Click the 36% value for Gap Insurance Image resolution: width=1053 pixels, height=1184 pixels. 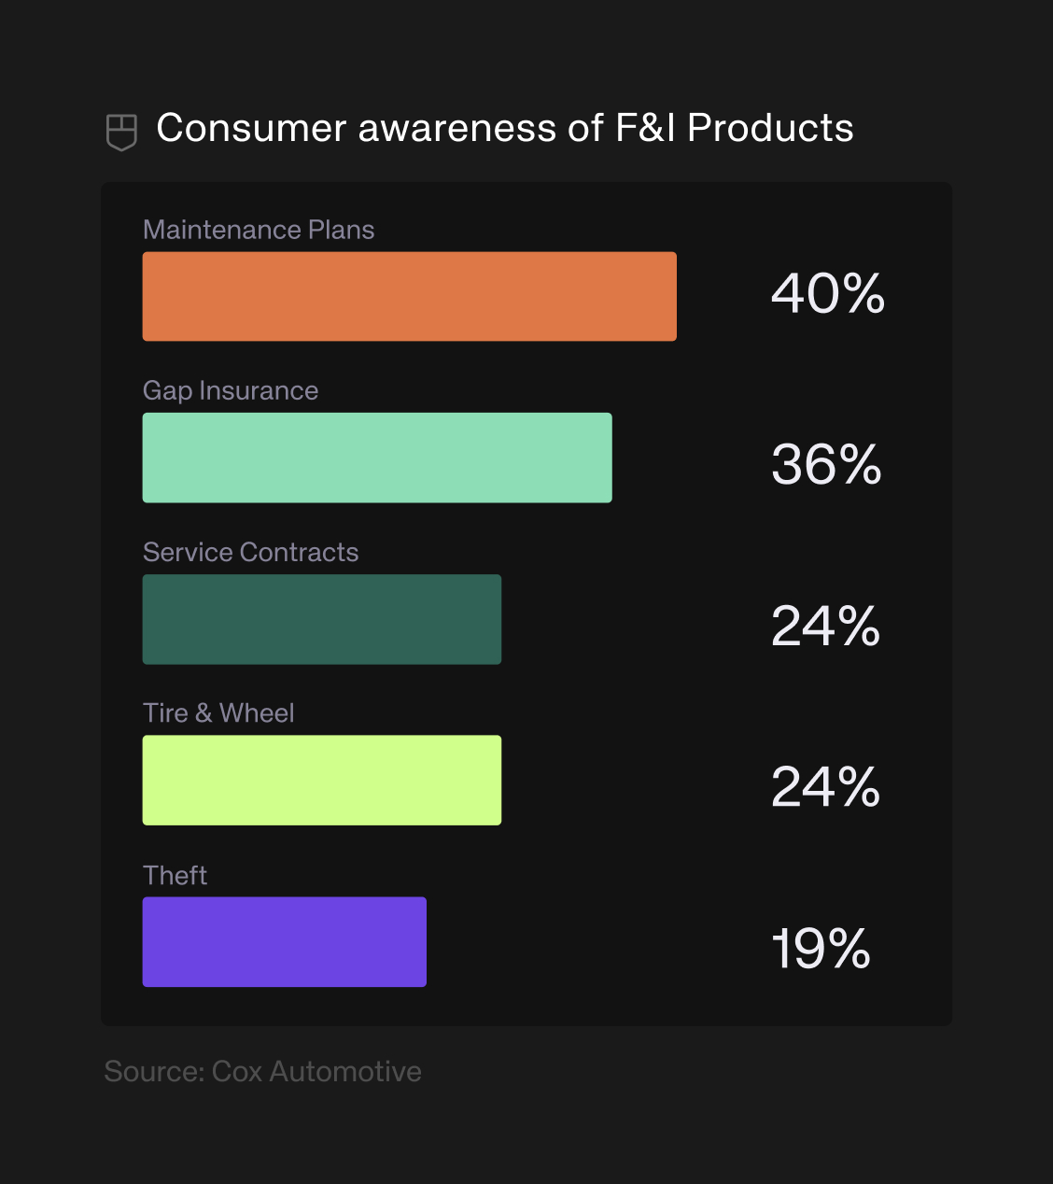pyautogui.click(x=826, y=464)
